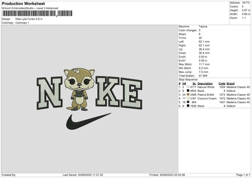Viewport: 252px width, 178px height.
Task: Select the stitches count "16775"
Action: tap(246, 3)
